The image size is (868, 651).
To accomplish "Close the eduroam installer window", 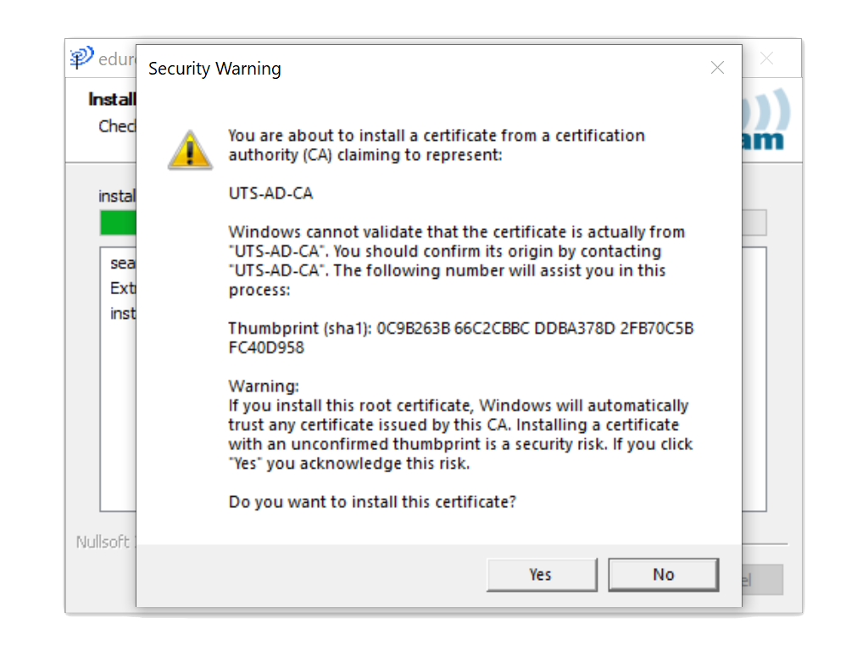I will [x=766, y=58].
